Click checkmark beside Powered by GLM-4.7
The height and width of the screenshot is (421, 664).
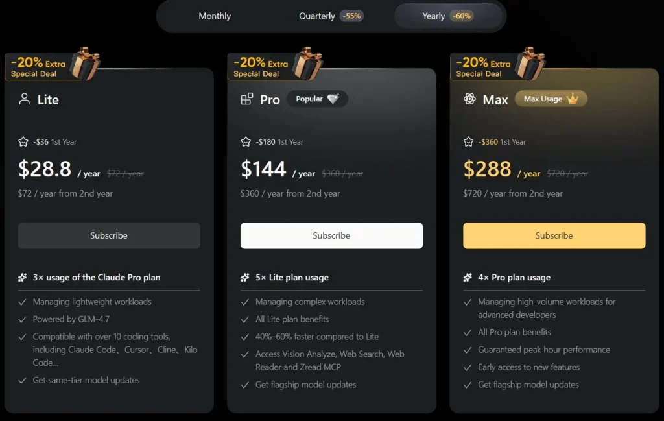(23, 319)
